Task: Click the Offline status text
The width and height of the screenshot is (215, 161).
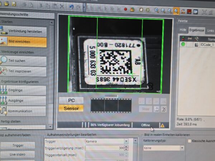Action: [145, 125]
